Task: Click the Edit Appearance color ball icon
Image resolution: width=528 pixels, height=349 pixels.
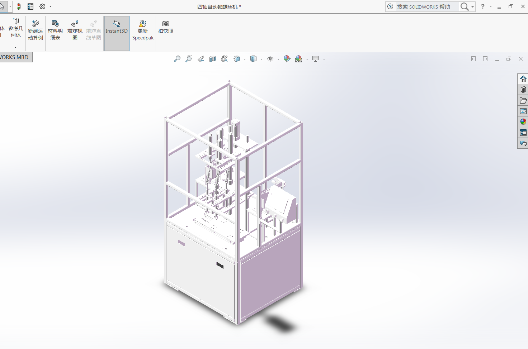Action: click(287, 59)
